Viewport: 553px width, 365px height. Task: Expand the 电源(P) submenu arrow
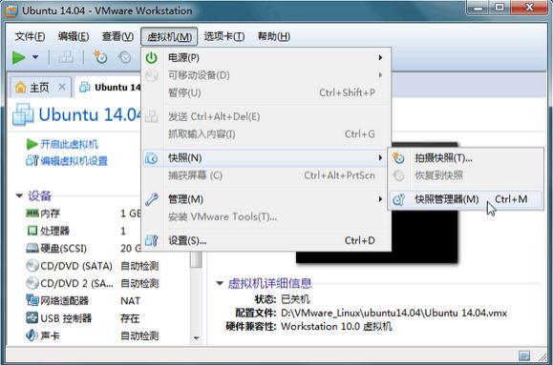tap(380, 57)
